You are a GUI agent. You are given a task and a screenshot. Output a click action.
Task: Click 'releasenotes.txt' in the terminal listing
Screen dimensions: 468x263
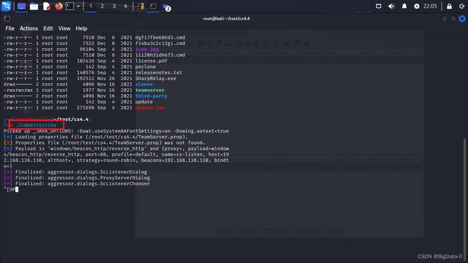159,73
